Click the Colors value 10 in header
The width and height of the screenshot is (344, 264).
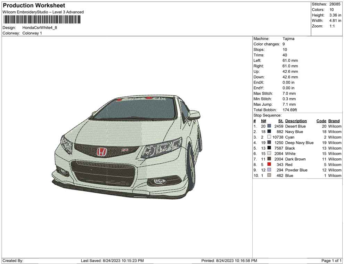tap(331, 10)
